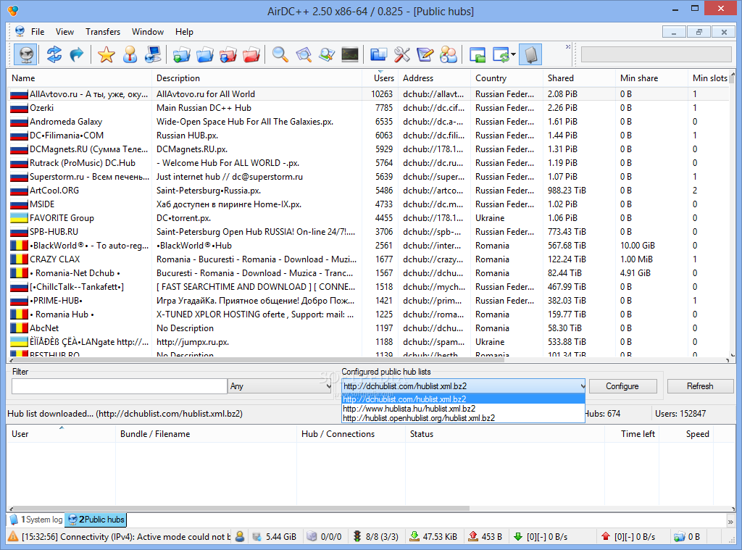Select the FAVORITE Group hub row

367,218
